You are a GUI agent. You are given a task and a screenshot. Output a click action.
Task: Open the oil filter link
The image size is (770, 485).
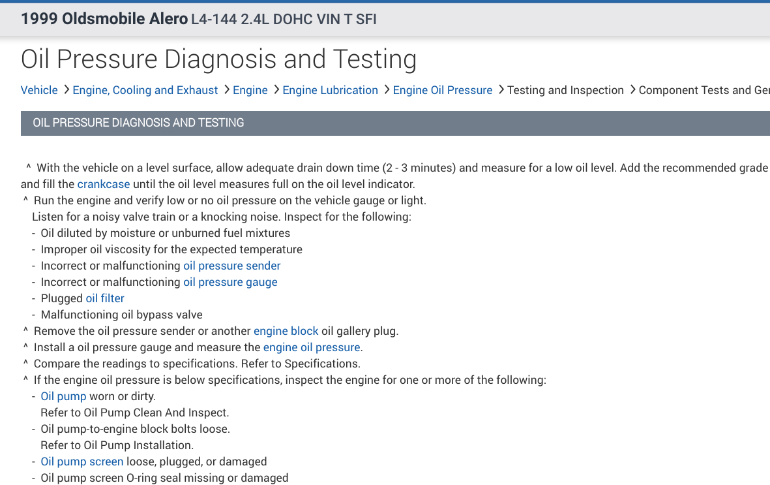tap(105, 298)
